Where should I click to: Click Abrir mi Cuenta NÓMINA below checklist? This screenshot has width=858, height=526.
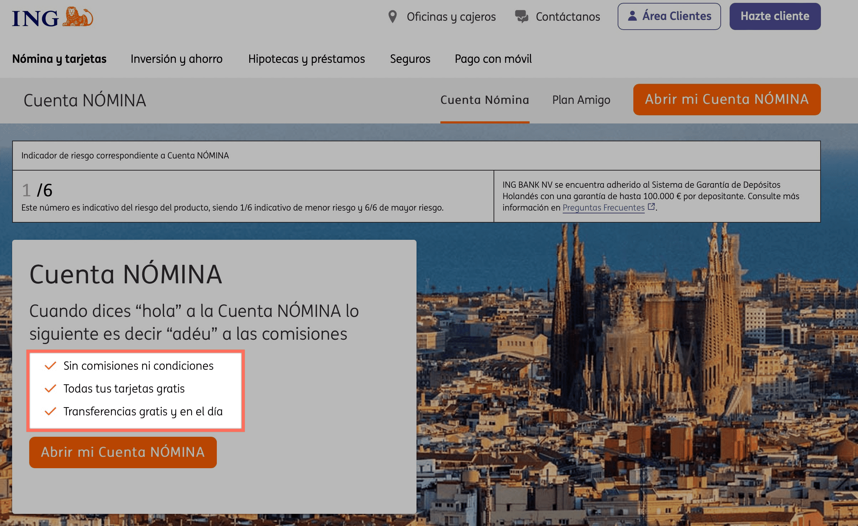point(123,452)
